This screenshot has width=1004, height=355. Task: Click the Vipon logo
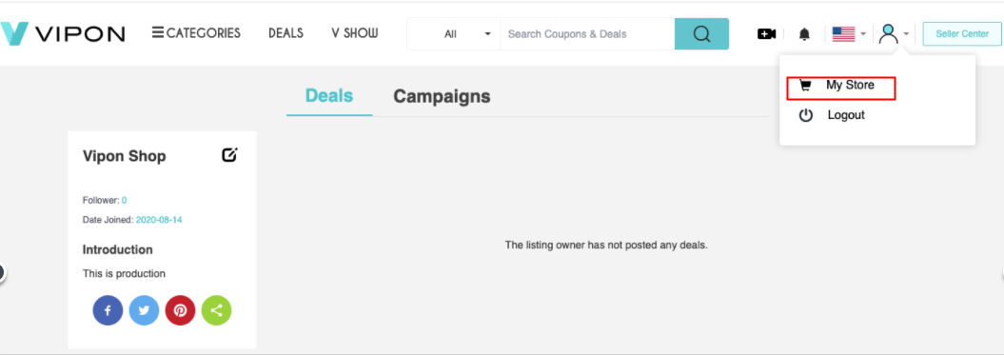point(62,33)
